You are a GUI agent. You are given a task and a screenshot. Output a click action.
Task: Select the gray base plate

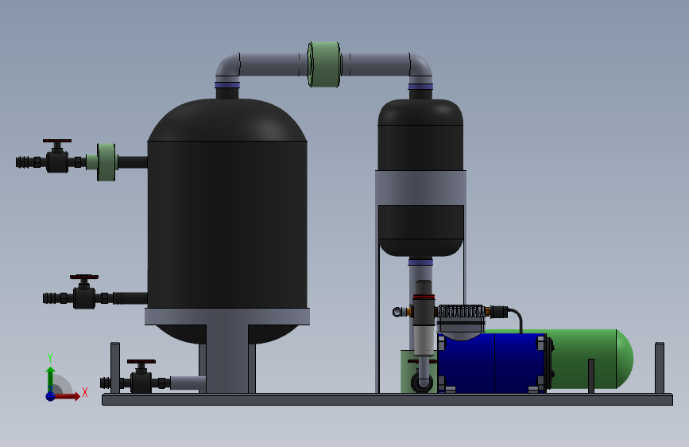pyautogui.click(x=387, y=399)
